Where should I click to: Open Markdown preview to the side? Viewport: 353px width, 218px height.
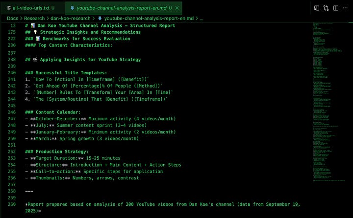317,8
